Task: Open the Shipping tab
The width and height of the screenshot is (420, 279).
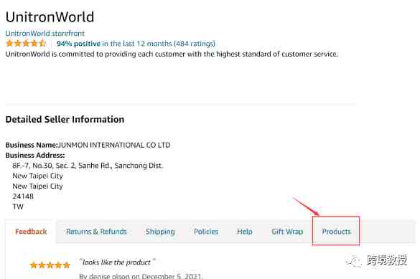Action: coord(160,232)
